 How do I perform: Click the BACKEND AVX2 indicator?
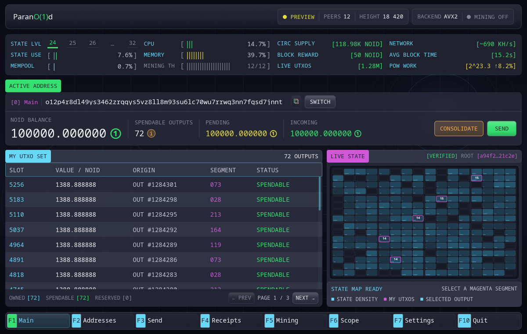[x=437, y=17]
